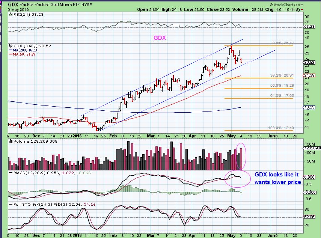The height and width of the screenshot is (238, 321).
Task: Click the 50.0%: 19.29 Fibonacci label
Action: [282, 85]
